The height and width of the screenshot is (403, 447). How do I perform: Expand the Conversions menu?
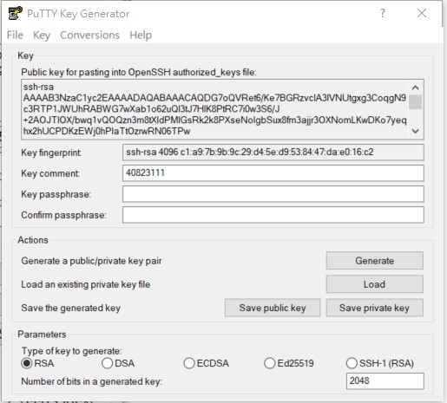(x=89, y=35)
